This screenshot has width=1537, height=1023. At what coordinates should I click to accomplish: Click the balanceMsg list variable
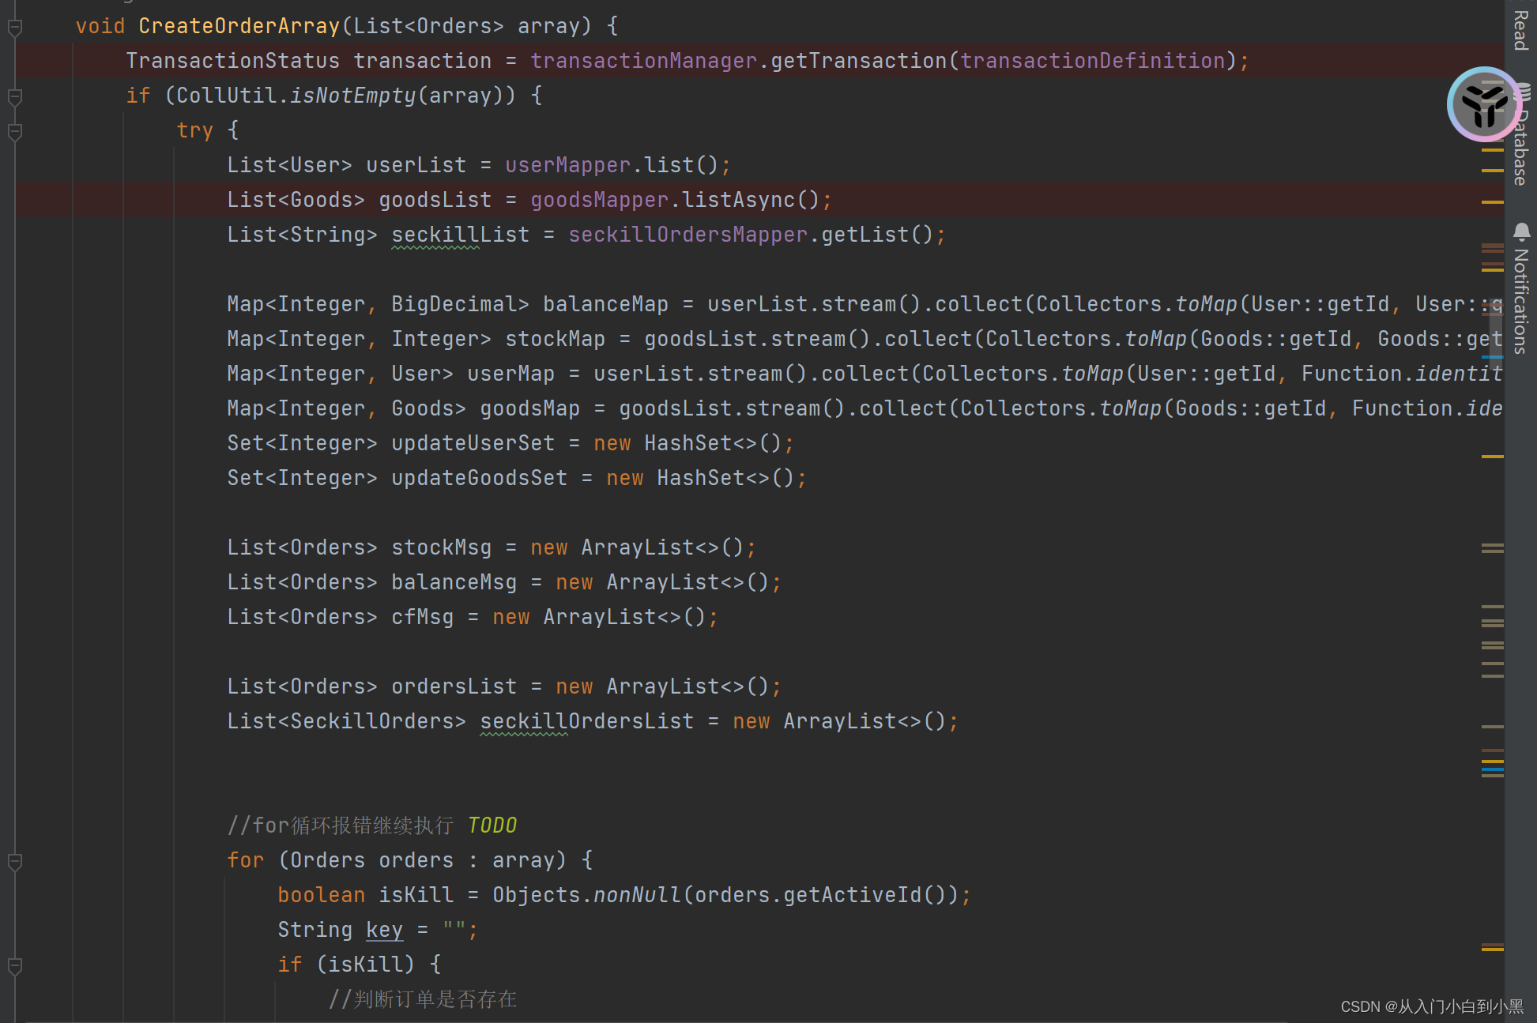tap(454, 582)
